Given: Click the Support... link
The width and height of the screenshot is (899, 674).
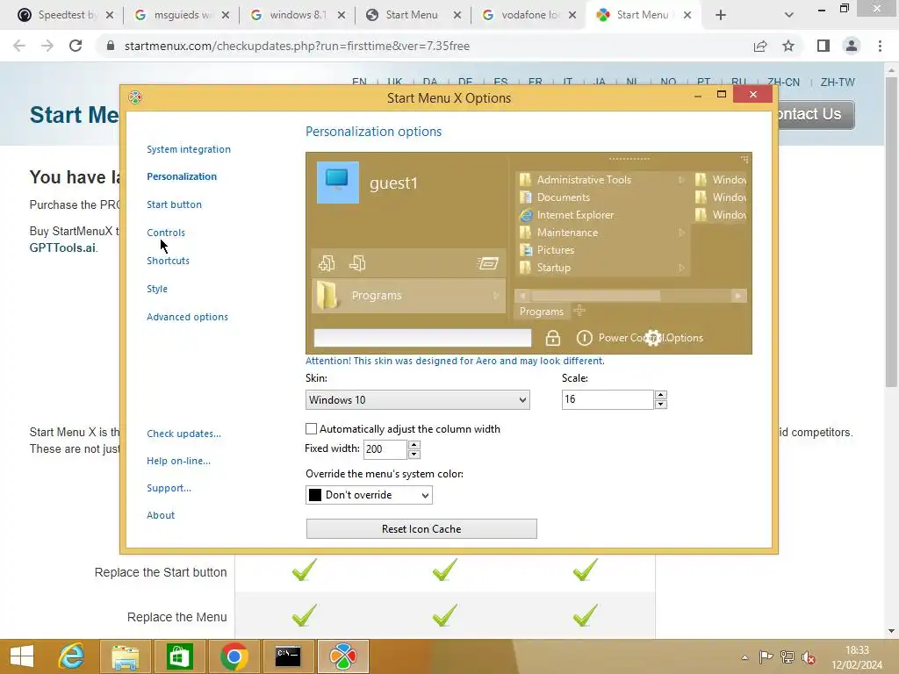Looking at the screenshot, I should 169,488.
